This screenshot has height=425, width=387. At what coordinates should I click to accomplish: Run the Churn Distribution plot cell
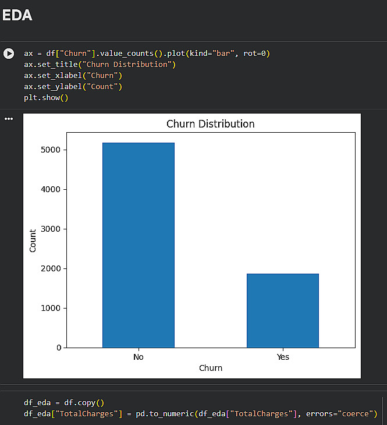[9, 54]
